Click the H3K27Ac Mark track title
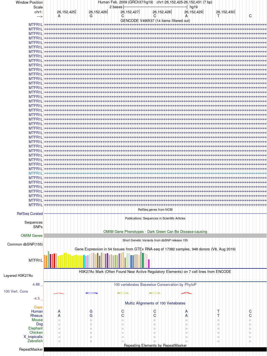 point(155,272)
